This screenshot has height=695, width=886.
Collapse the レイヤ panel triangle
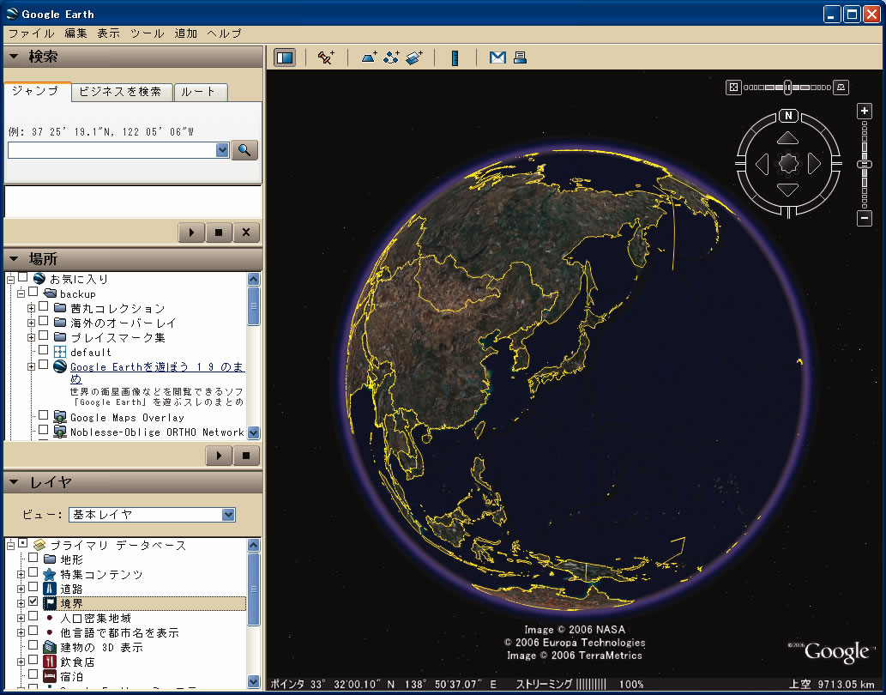[x=14, y=482]
